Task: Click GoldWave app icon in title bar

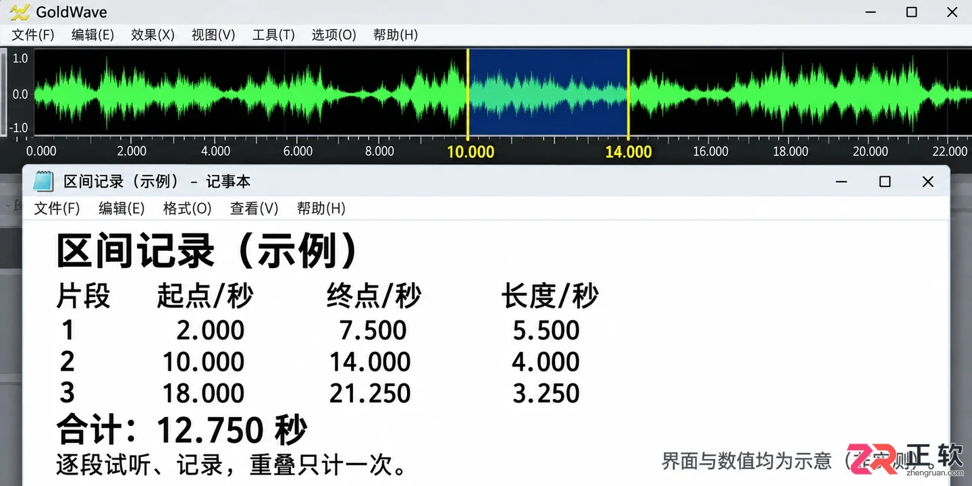Action: [x=20, y=12]
